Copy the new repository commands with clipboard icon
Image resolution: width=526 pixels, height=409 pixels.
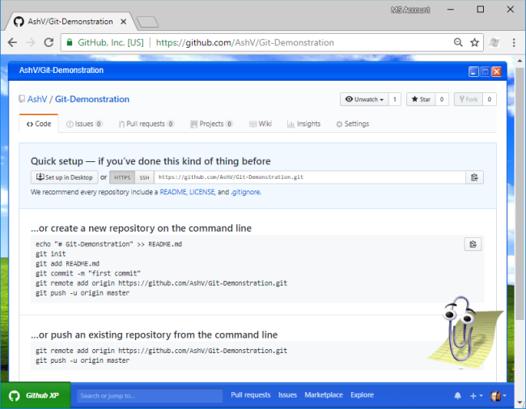click(473, 244)
